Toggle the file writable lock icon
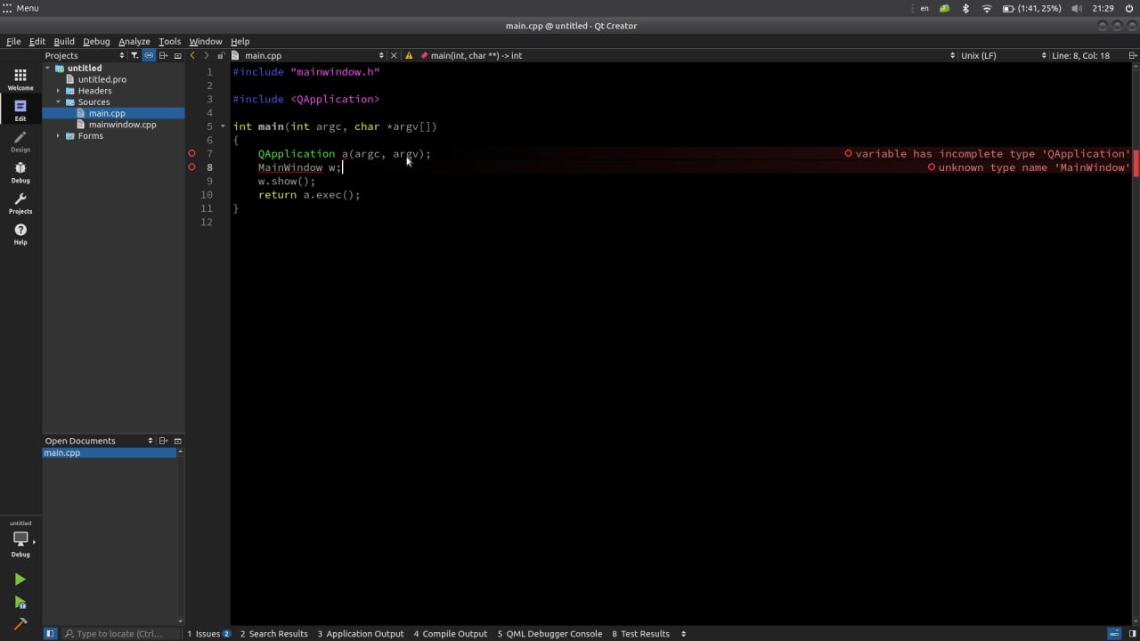The height and width of the screenshot is (641, 1140). (221, 55)
